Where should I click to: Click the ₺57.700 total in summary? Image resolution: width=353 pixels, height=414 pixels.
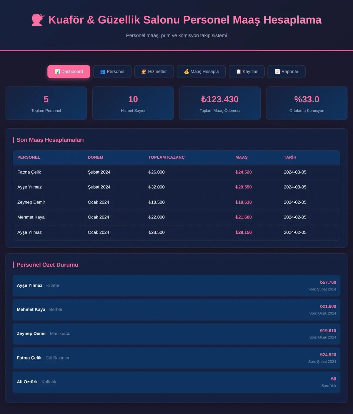coord(328,282)
